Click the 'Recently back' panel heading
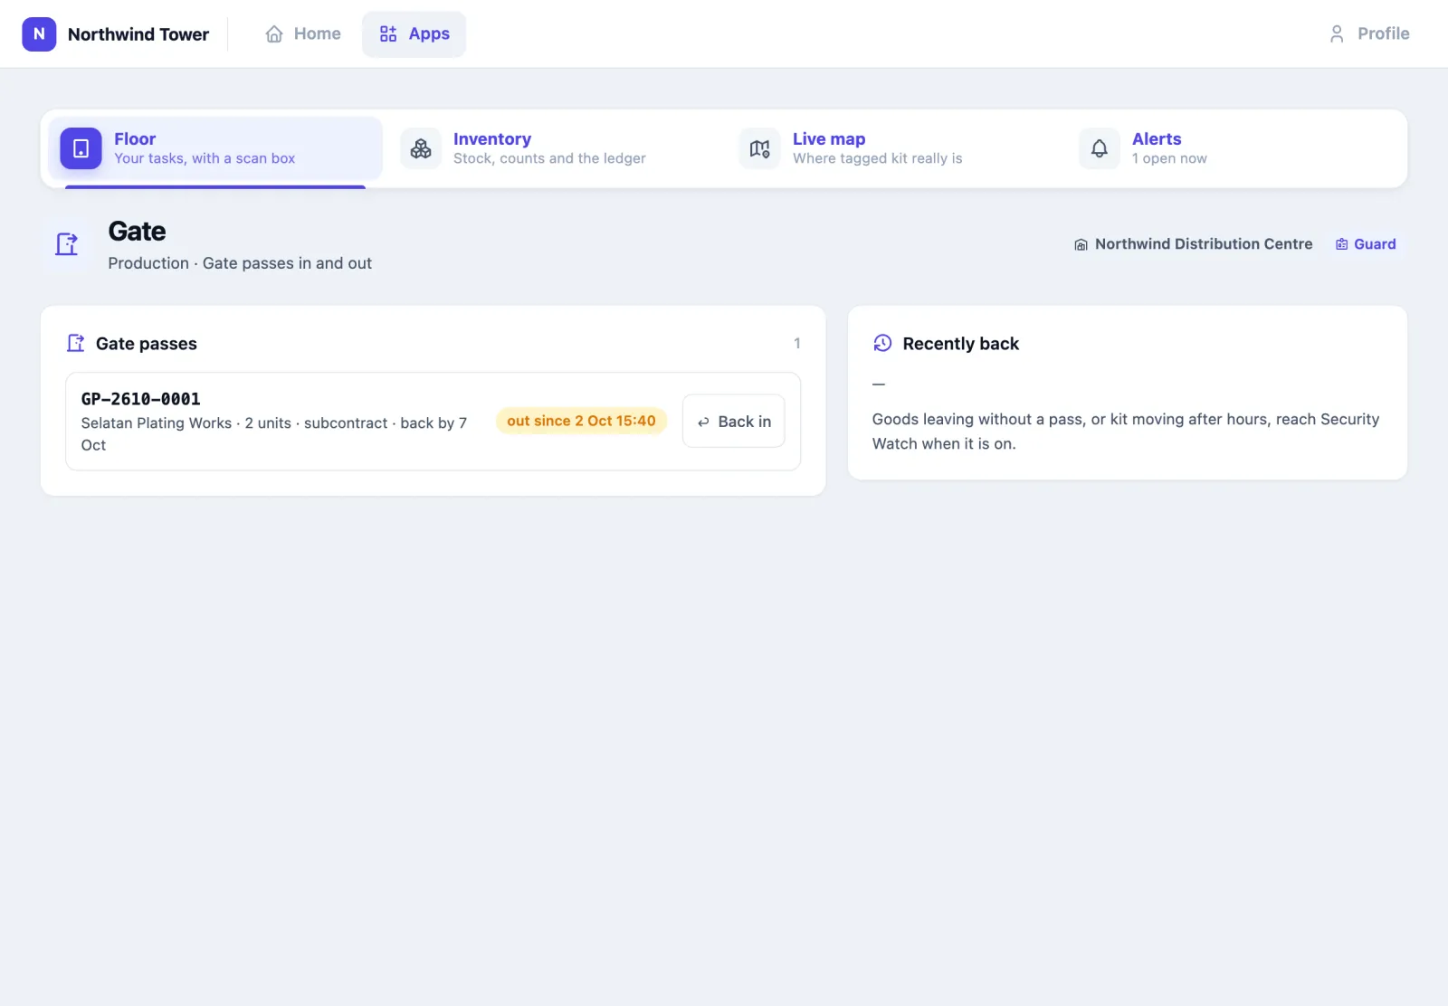The image size is (1448, 1006). [960, 344]
